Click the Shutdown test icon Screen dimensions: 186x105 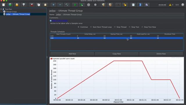95,5
